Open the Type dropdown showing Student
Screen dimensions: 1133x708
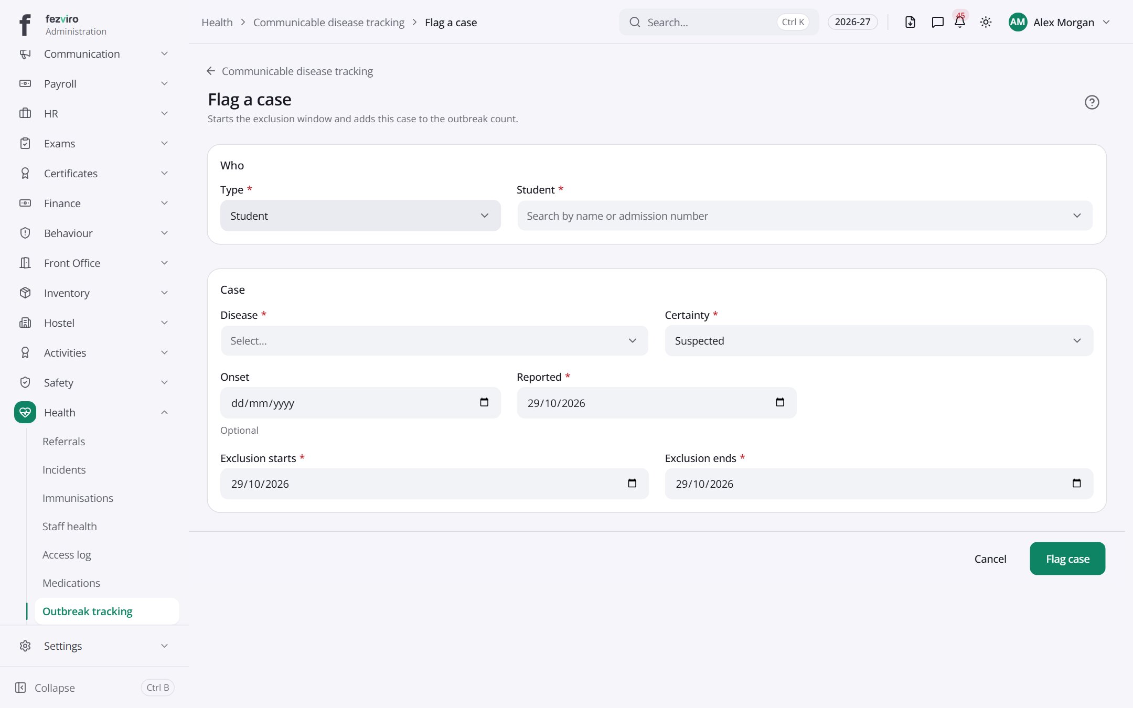pyautogui.click(x=360, y=216)
